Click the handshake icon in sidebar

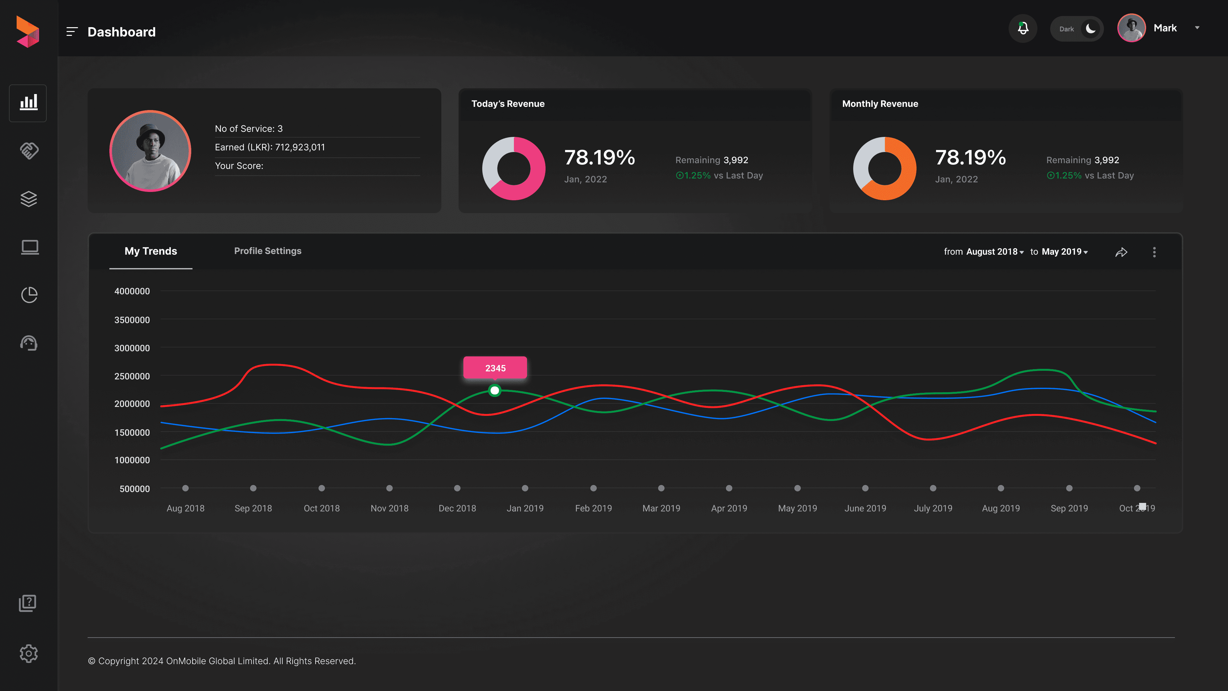28,151
